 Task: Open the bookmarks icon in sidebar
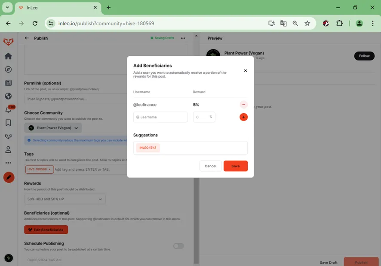click(8, 123)
